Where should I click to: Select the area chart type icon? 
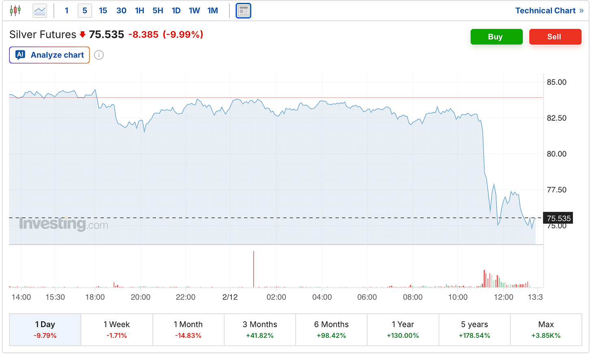(40, 11)
